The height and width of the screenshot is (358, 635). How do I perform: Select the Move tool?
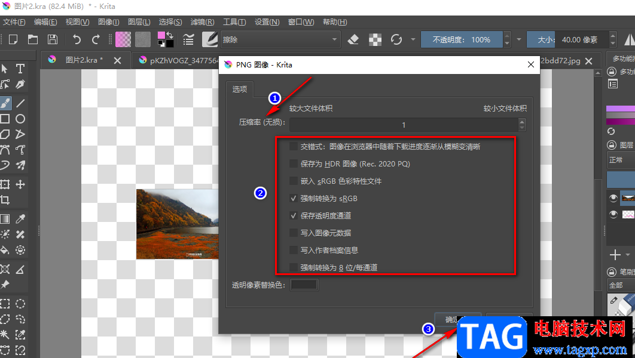[x=20, y=184]
